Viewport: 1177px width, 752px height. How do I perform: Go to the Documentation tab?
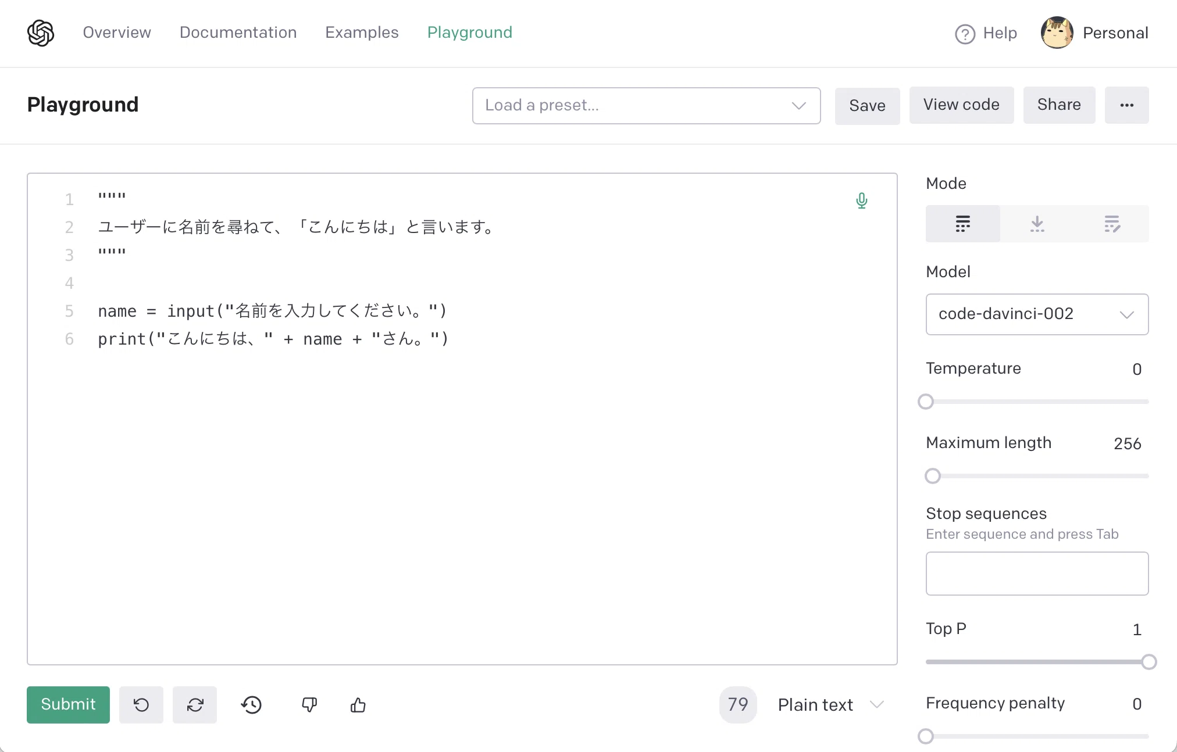point(238,33)
